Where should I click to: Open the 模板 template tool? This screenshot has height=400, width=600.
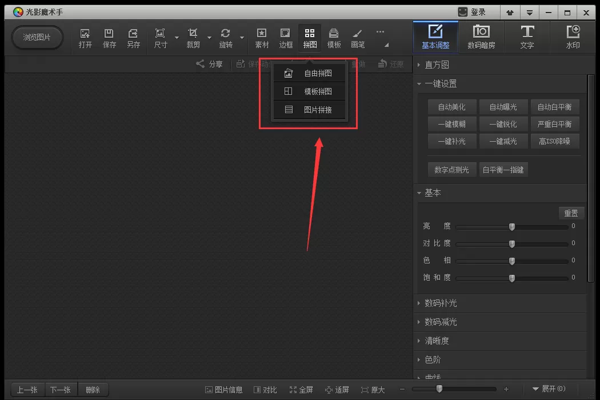[x=334, y=38]
